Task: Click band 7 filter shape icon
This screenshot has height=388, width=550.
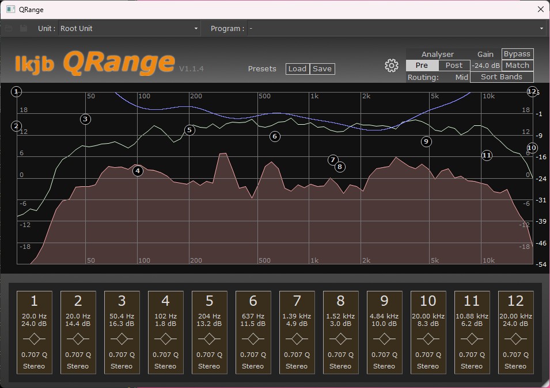Action: tap(297, 338)
